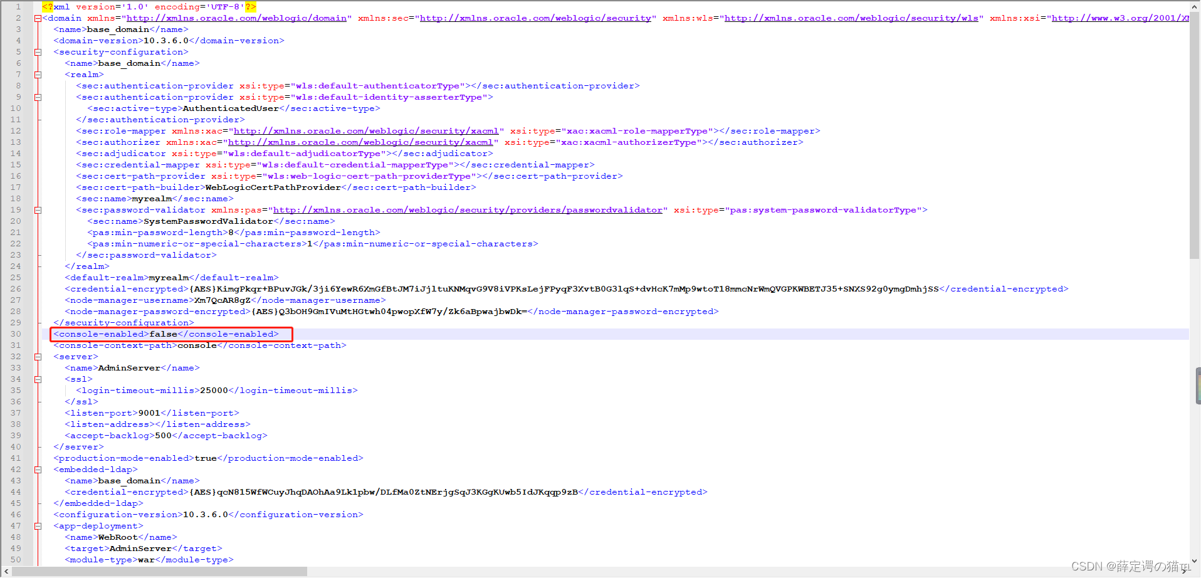
Task: Click the node-manager-password-encrypted AES string
Action: tap(389, 312)
